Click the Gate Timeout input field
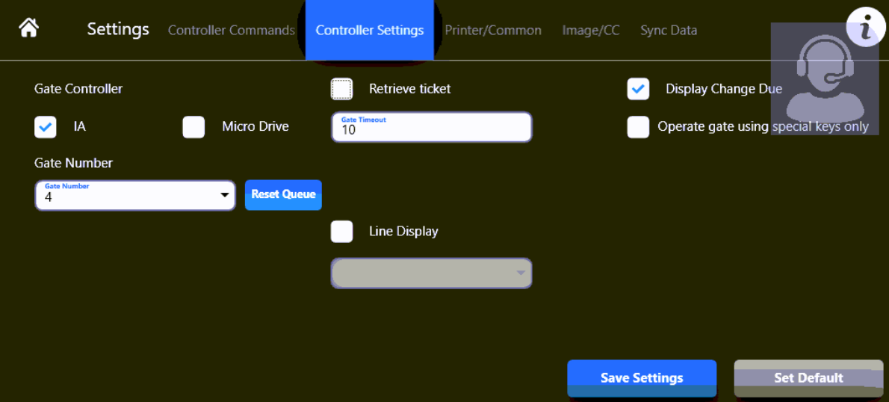 pos(432,127)
